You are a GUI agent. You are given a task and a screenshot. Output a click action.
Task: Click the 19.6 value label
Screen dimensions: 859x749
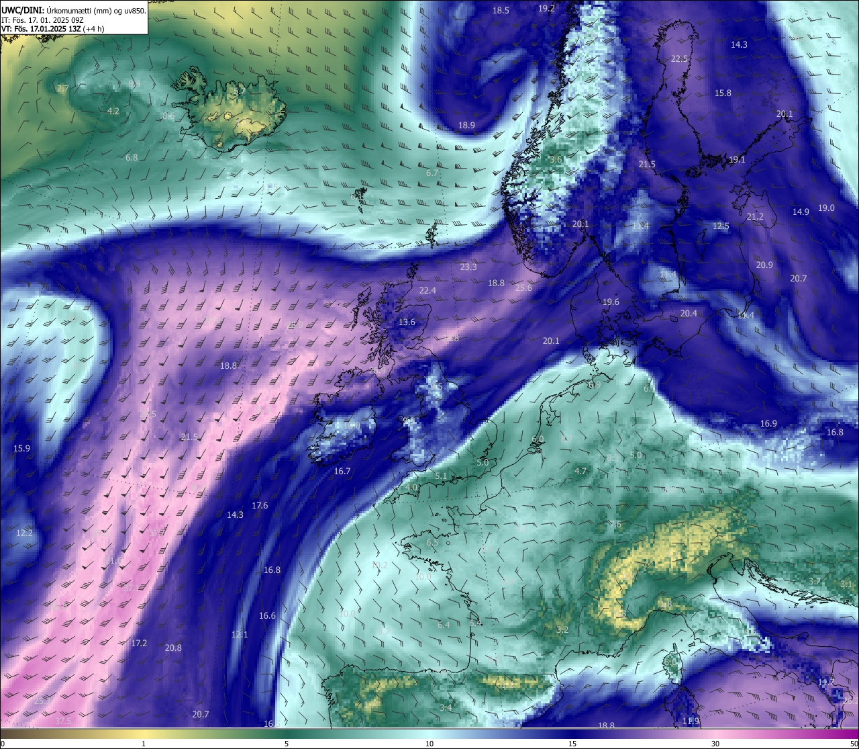click(x=611, y=302)
